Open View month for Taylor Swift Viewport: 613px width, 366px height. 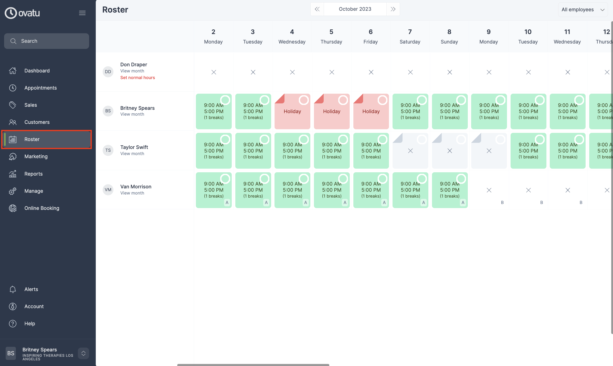tap(132, 154)
